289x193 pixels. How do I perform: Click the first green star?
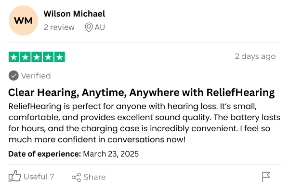pos(14,57)
